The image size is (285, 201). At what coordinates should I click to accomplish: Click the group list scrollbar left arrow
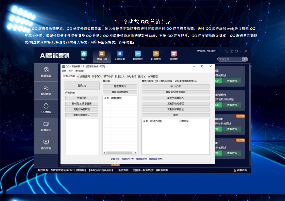coord(104,153)
